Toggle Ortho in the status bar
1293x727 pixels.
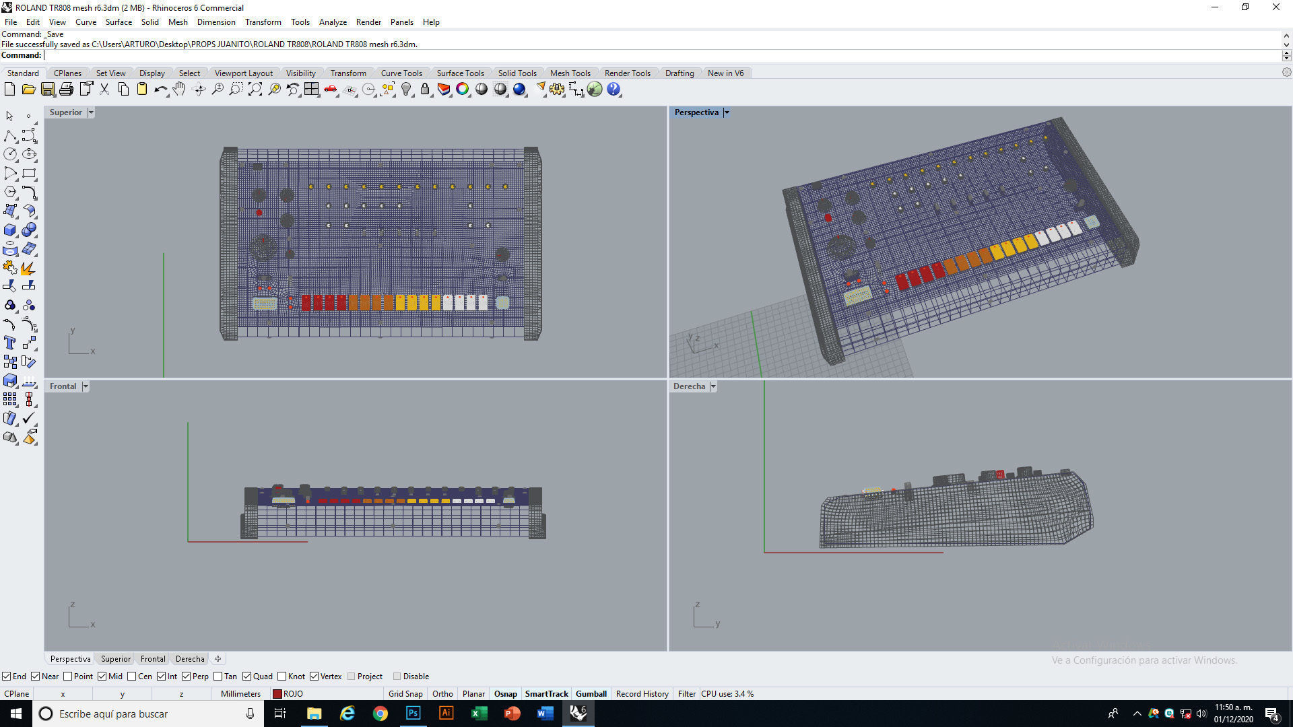(x=442, y=694)
